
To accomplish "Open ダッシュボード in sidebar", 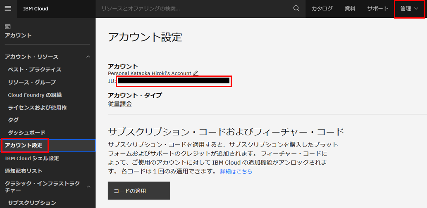I will click(x=26, y=133).
